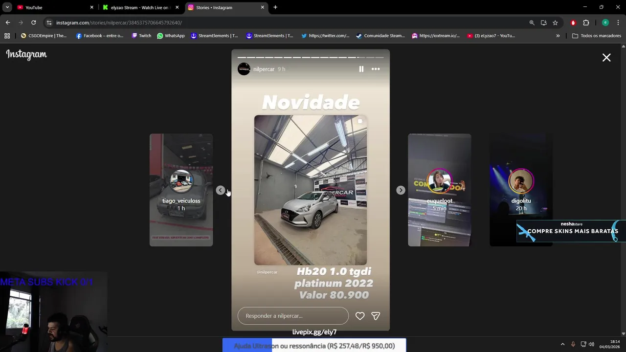
Task: Open tiago_veiculoss story thumbnail
Action: [181, 190]
